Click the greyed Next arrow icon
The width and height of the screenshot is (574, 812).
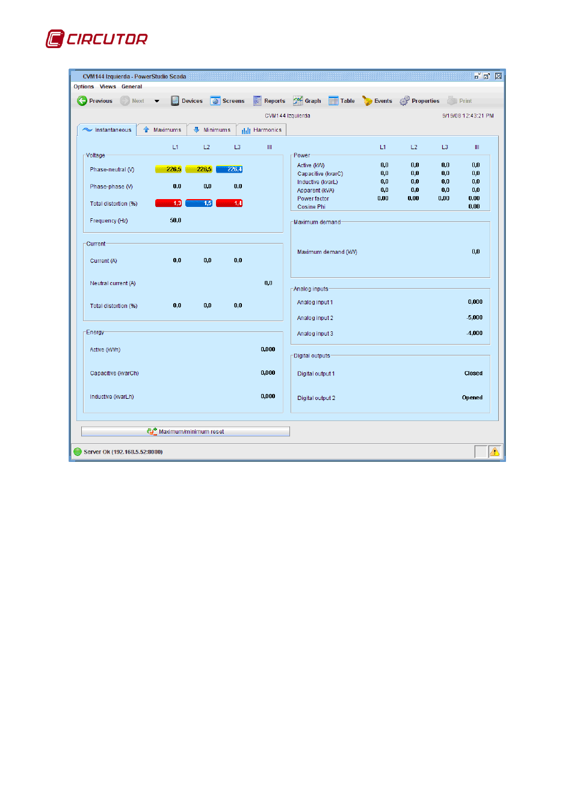(125, 101)
